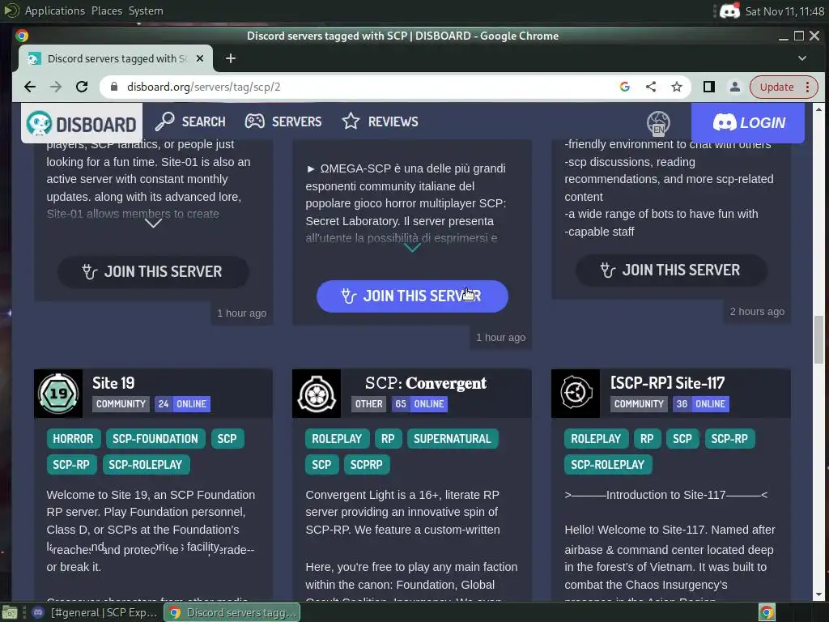Click the SCPRP tag
Screen dimensions: 829x622
pyautogui.click(x=367, y=464)
